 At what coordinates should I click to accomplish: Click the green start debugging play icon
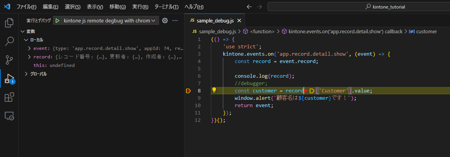point(58,20)
